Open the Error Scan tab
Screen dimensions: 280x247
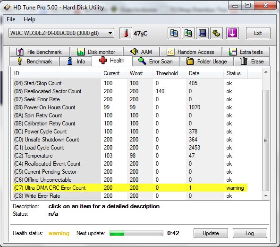tap(156, 62)
